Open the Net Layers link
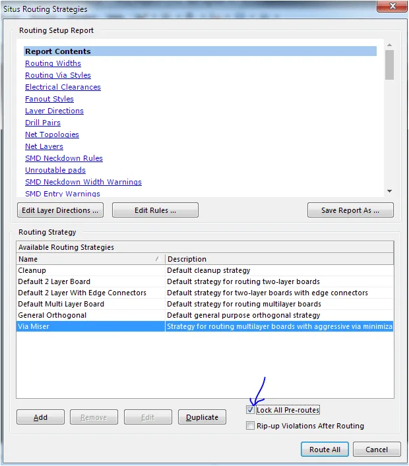 (44, 146)
